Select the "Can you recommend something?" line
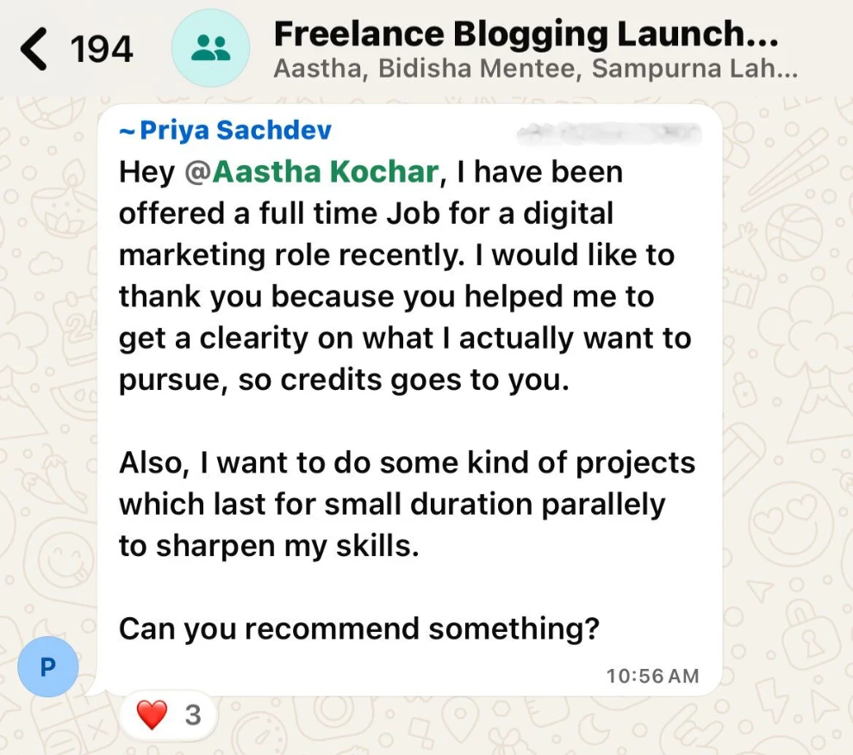 [x=358, y=629]
